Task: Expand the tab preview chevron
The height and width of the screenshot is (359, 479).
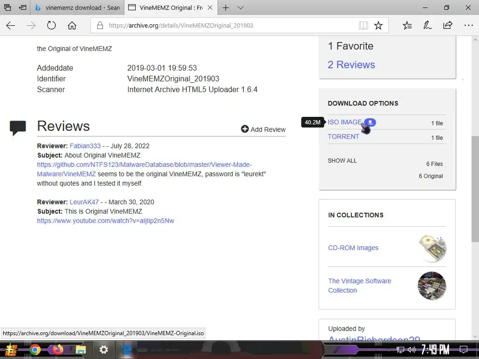Action: [241, 7]
